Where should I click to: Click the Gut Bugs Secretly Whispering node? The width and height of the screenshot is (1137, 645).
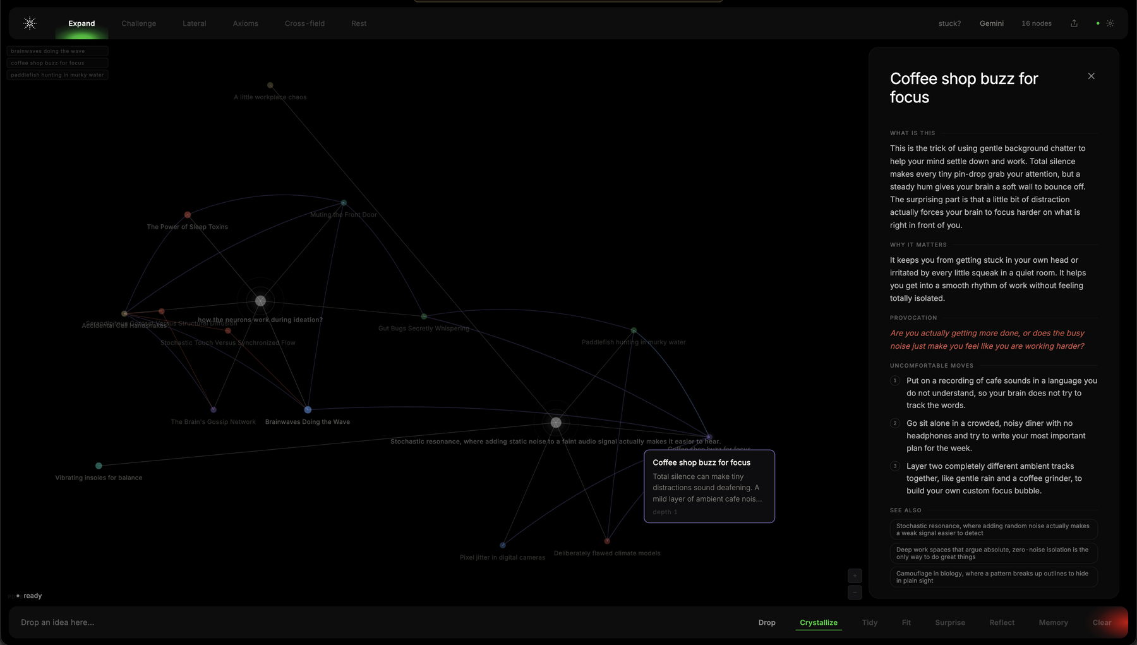pos(424,316)
